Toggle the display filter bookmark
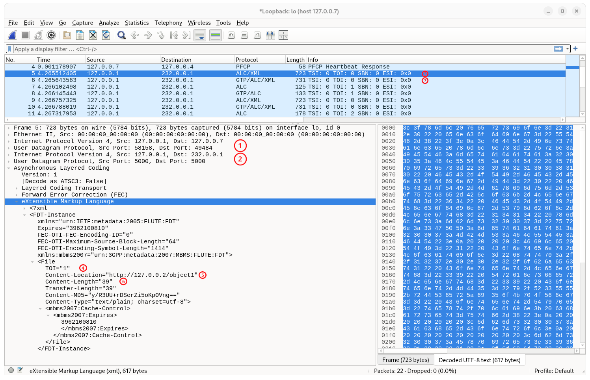The height and width of the screenshot is (380, 590). coord(9,48)
